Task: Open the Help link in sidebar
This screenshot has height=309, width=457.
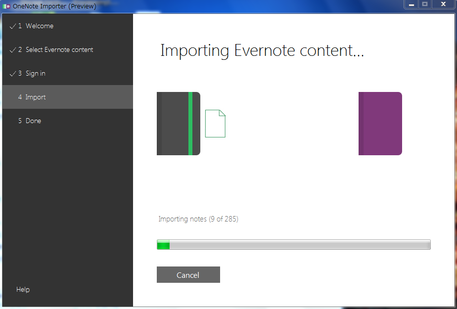Action: pos(23,290)
